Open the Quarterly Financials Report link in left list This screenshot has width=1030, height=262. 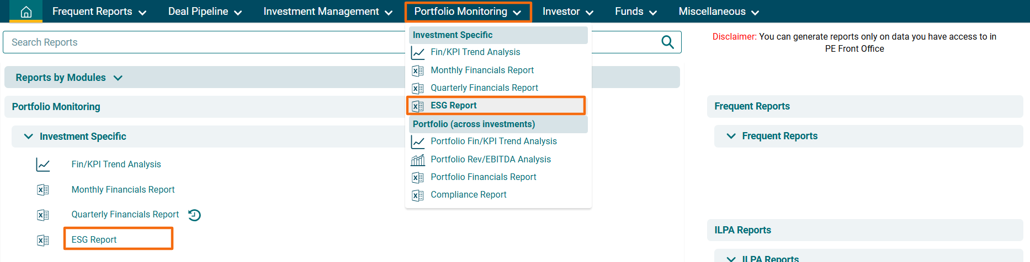[x=125, y=215]
